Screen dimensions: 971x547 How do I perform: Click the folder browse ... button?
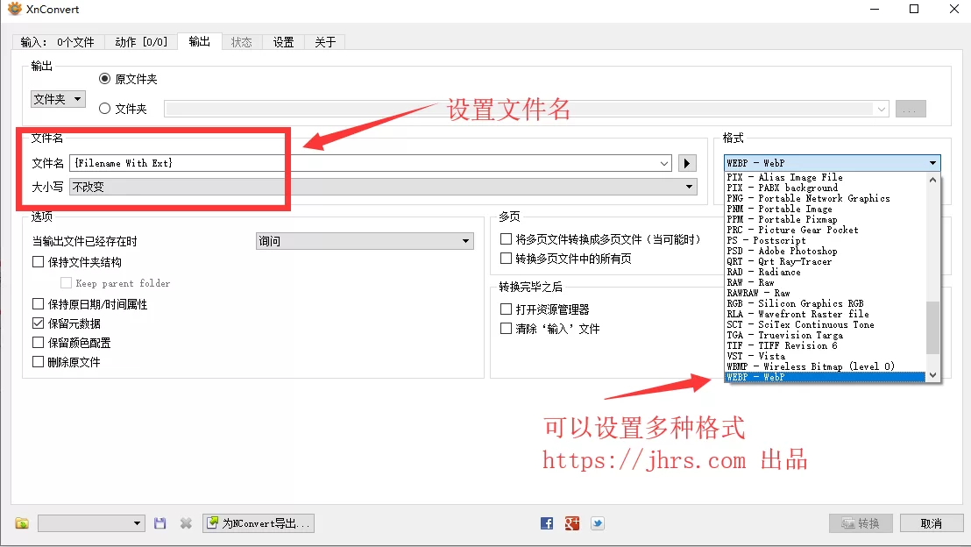coord(911,110)
